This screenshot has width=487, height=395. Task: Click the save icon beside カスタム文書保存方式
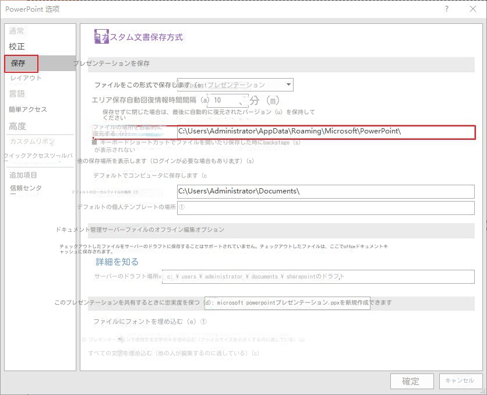click(x=101, y=36)
